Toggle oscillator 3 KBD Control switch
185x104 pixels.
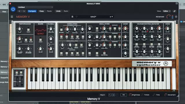coord(104,53)
